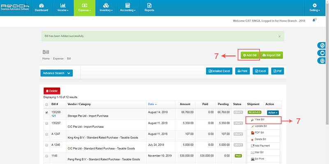Click the date July 24, 2018
This screenshot has height=164, width=329.
(156, 145)
